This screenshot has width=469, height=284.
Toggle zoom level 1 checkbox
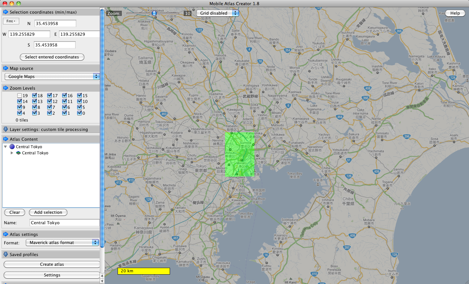point(64,113)
